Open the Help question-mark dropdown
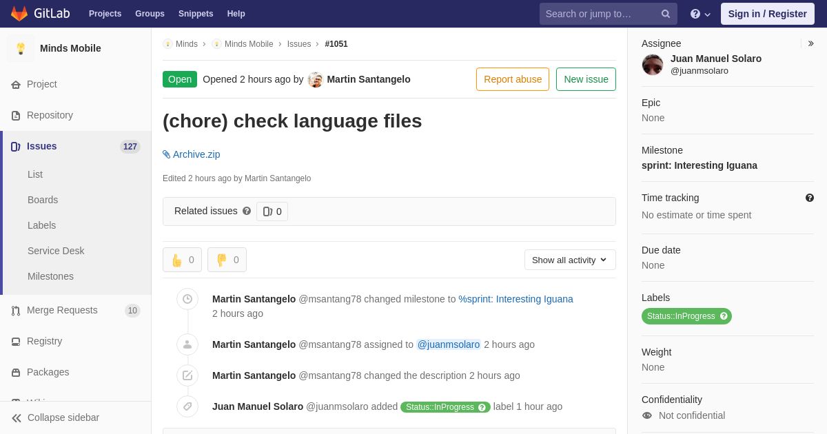 click(700, 14)
